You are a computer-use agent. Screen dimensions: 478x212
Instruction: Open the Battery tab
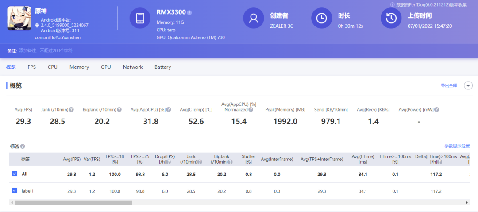point(163,67)
